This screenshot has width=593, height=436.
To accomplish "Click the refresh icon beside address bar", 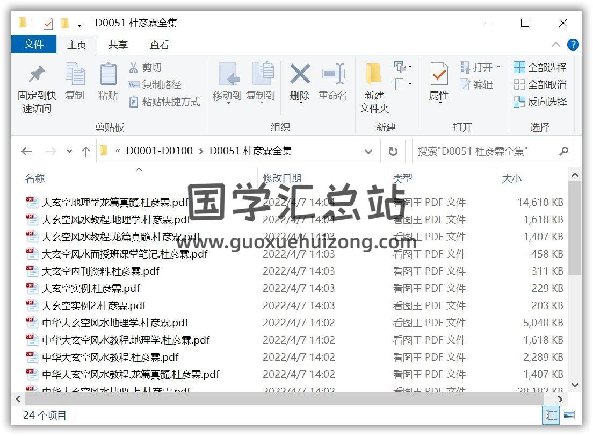I will (x=393, y=152).
